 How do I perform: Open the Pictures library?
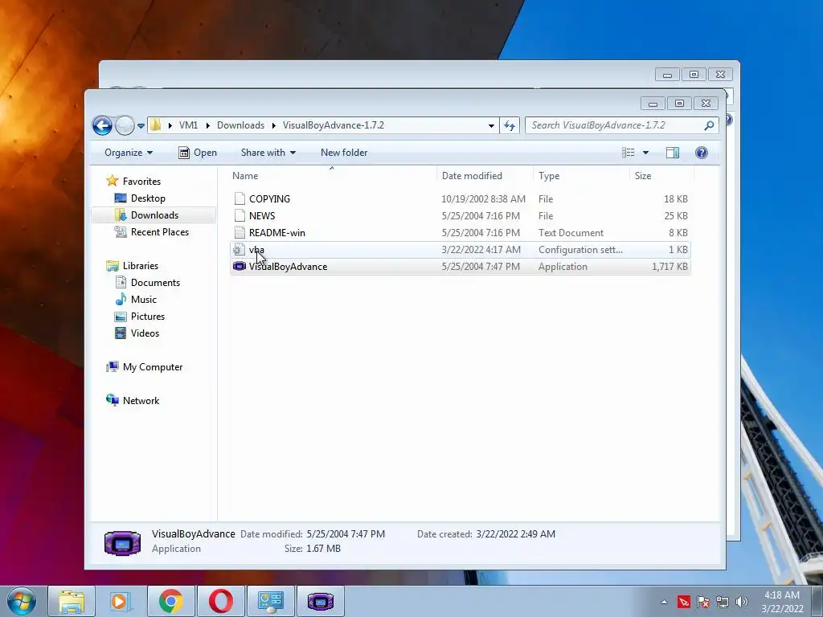coord(148,317)
